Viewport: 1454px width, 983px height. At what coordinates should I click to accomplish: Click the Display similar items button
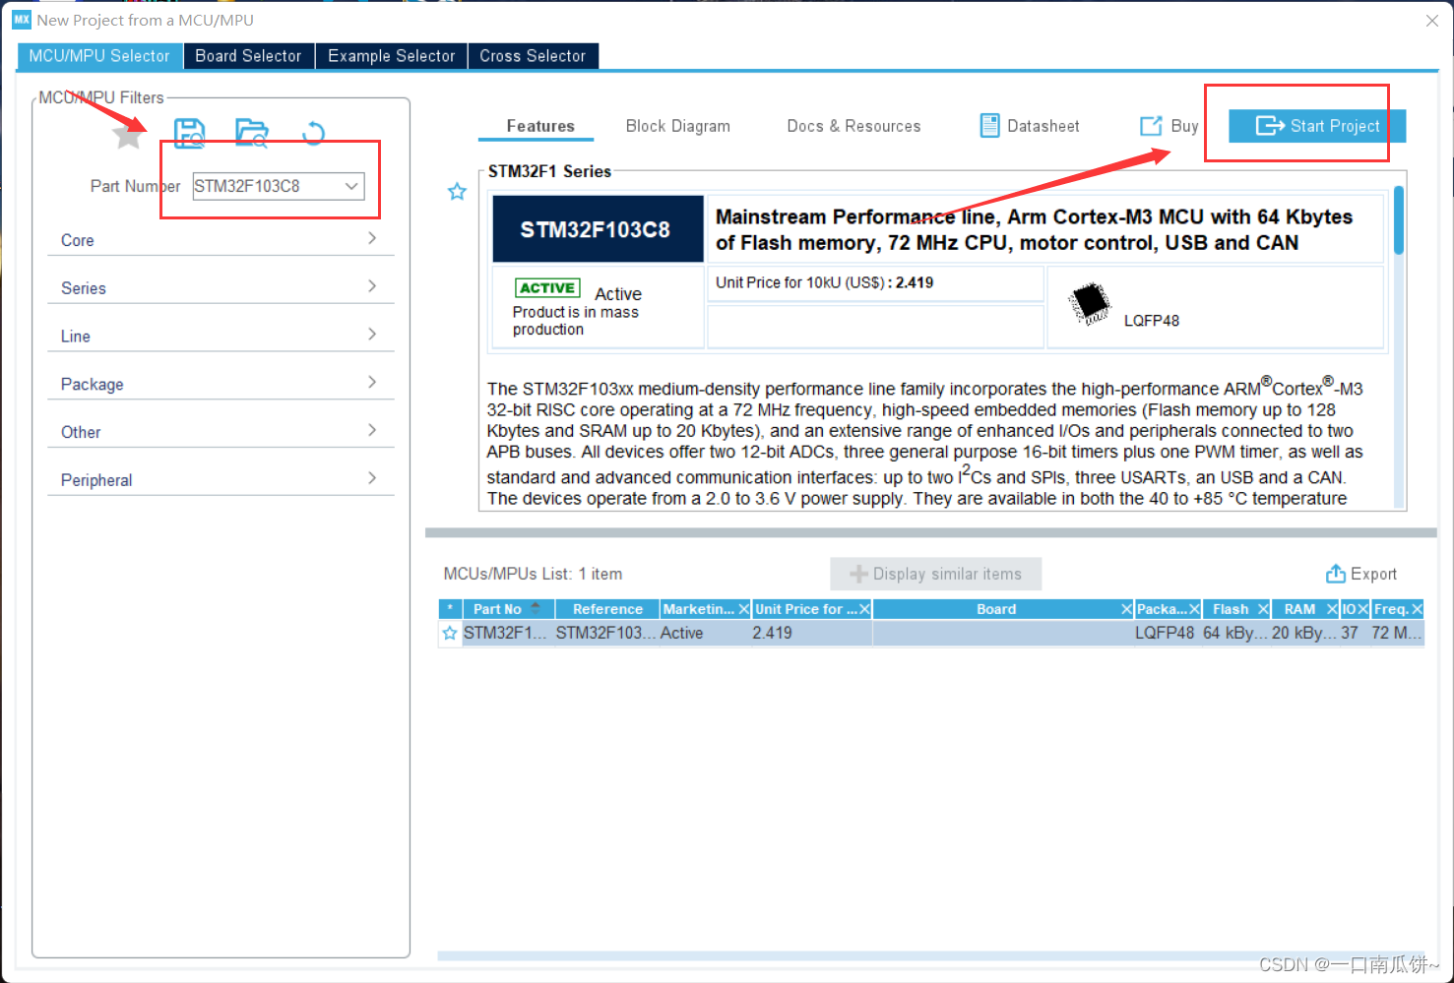coord(935,574)
